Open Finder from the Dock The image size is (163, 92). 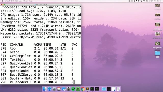coord(45,89)
